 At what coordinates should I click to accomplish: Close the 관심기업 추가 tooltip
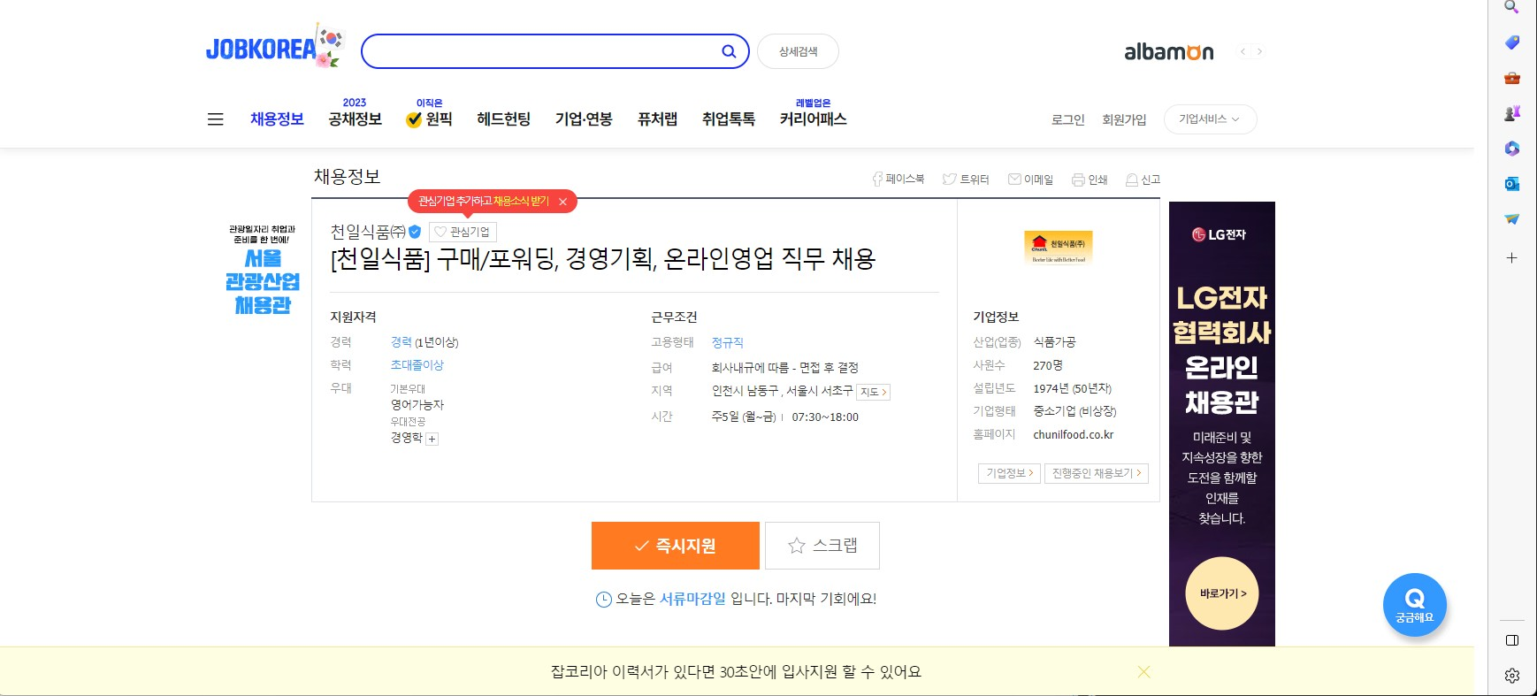[562, 202]
